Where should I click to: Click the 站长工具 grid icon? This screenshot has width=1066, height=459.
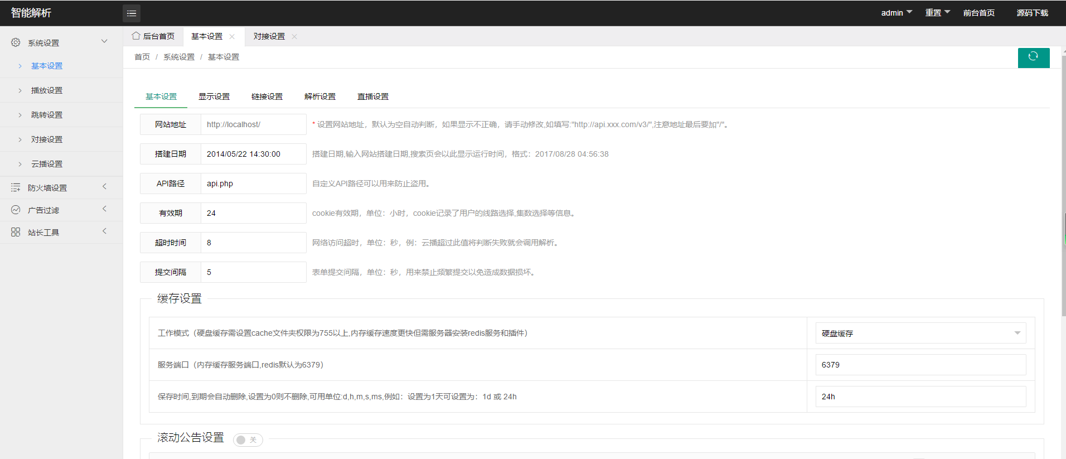coord(16,232)
